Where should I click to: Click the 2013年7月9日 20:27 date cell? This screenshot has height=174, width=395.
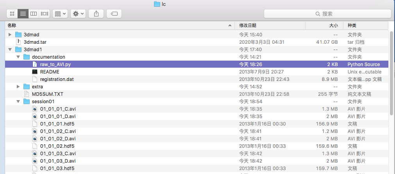(262, 72)
